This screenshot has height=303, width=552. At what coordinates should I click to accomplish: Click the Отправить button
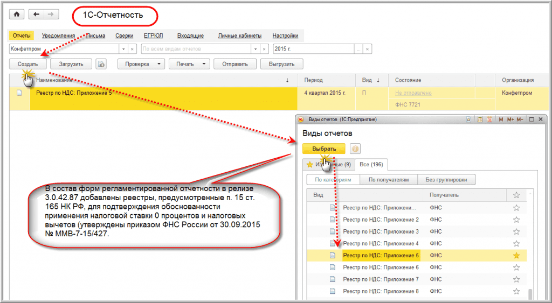pyautogui.click(x=234, y=64)
